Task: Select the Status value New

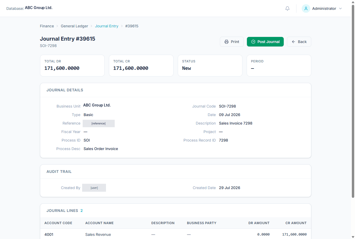Action: pos(187,68)
